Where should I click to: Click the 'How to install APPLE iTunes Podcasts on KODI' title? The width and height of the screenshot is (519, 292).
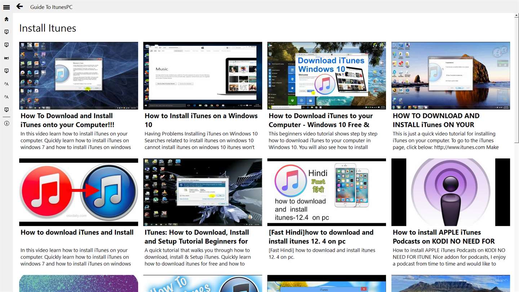click(444, 237)
